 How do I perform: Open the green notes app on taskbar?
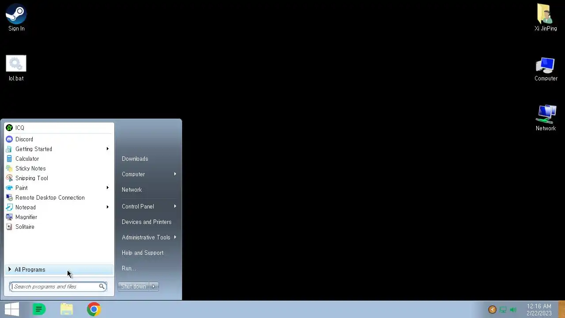(39, 309)
